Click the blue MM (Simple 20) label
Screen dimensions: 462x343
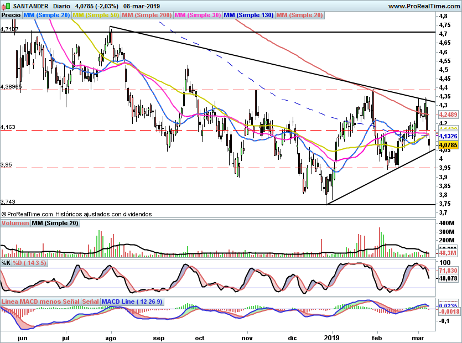click(x=46, y=15)
